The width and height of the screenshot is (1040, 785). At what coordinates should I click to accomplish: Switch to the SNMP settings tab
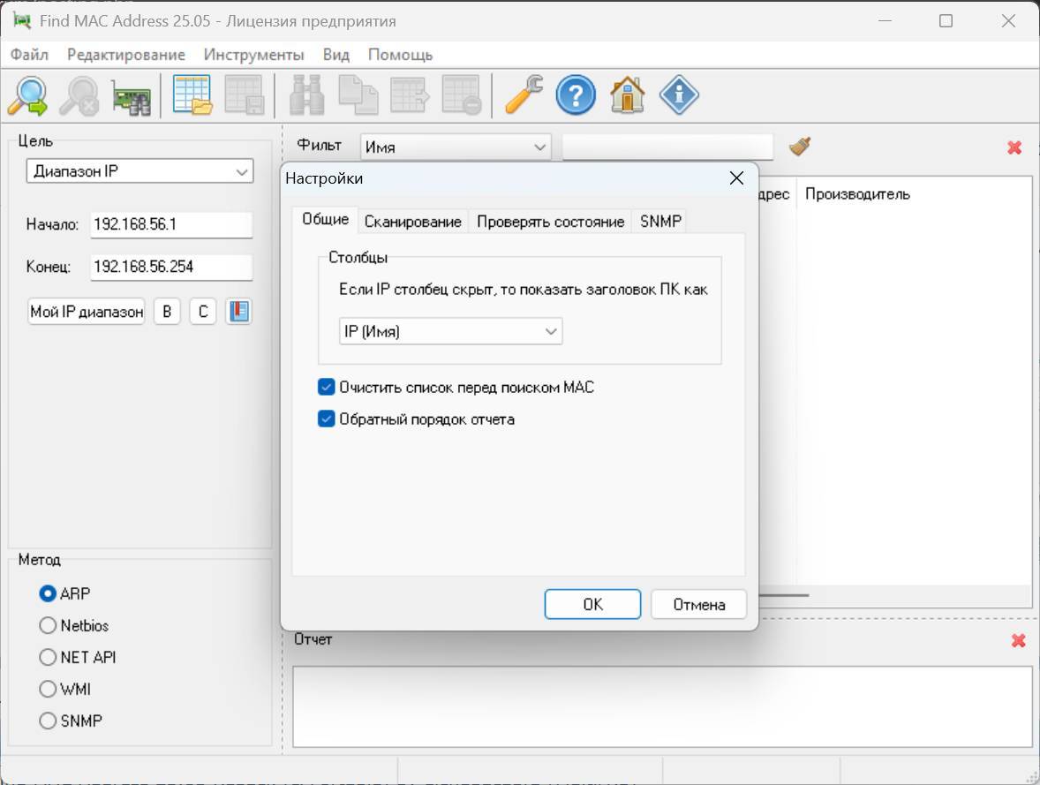[x=660, y=222]
